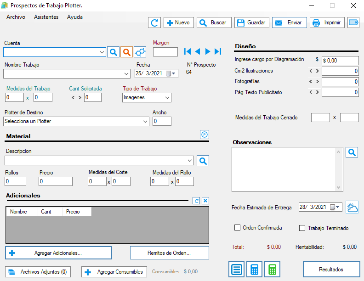
Task: Open the Plotter de Destino dropdown
Action: point(145,122)
